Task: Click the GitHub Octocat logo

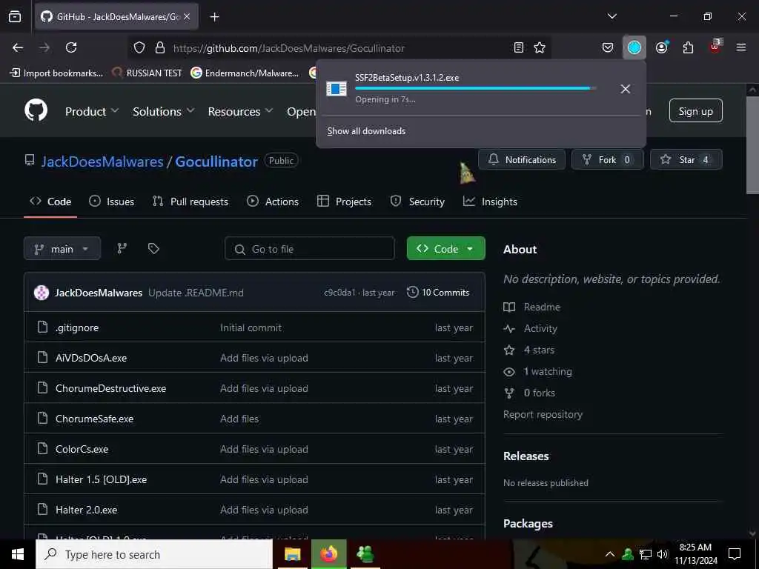Action: click(36, 110)
